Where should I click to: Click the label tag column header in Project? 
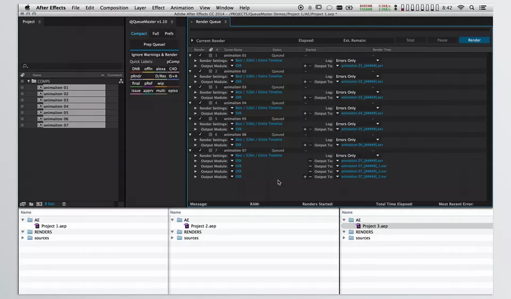point(22,75)
